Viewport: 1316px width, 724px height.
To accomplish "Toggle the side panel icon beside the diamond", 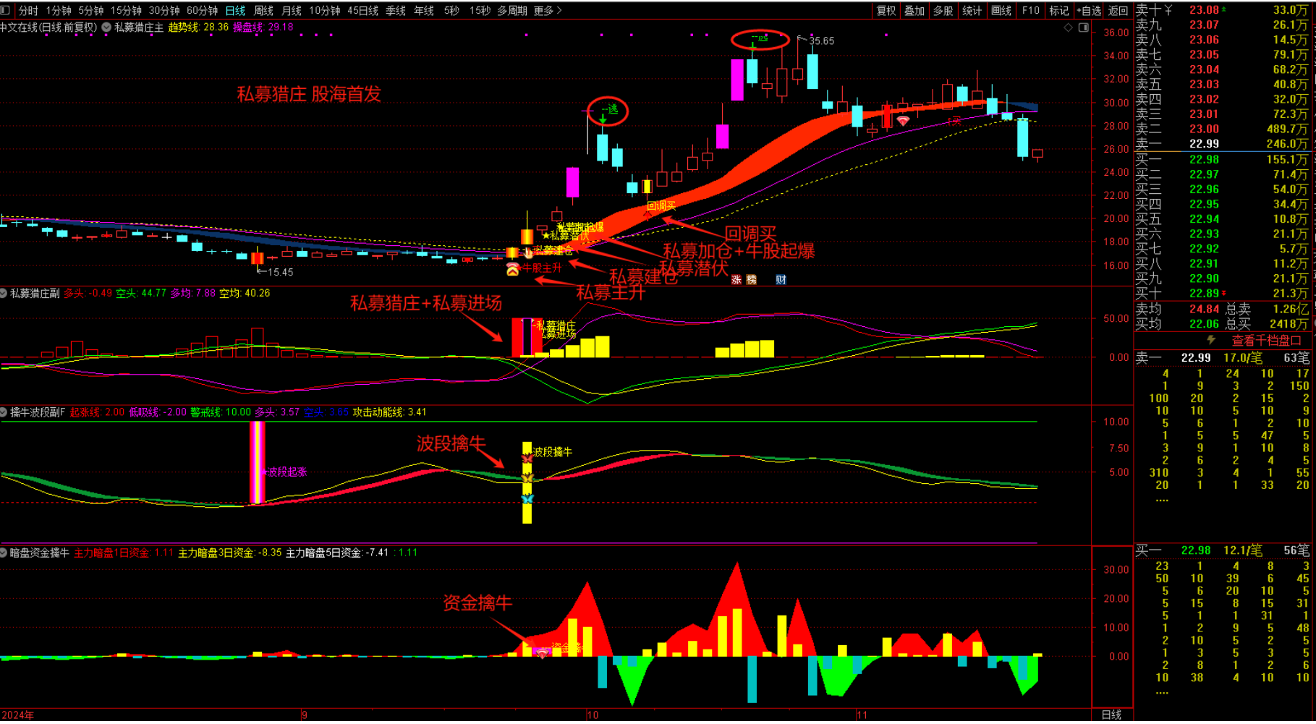I will 1084,27.
